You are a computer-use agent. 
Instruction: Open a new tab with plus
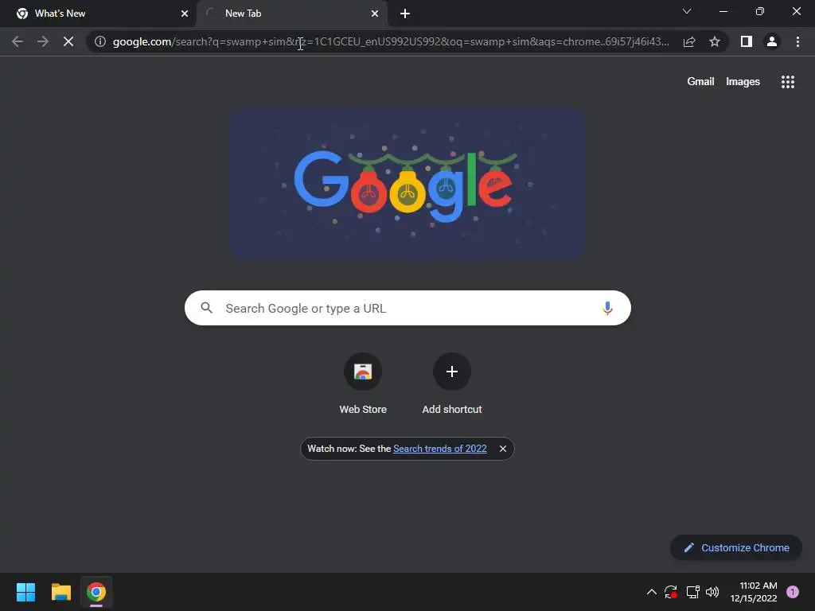pos(405,14)
